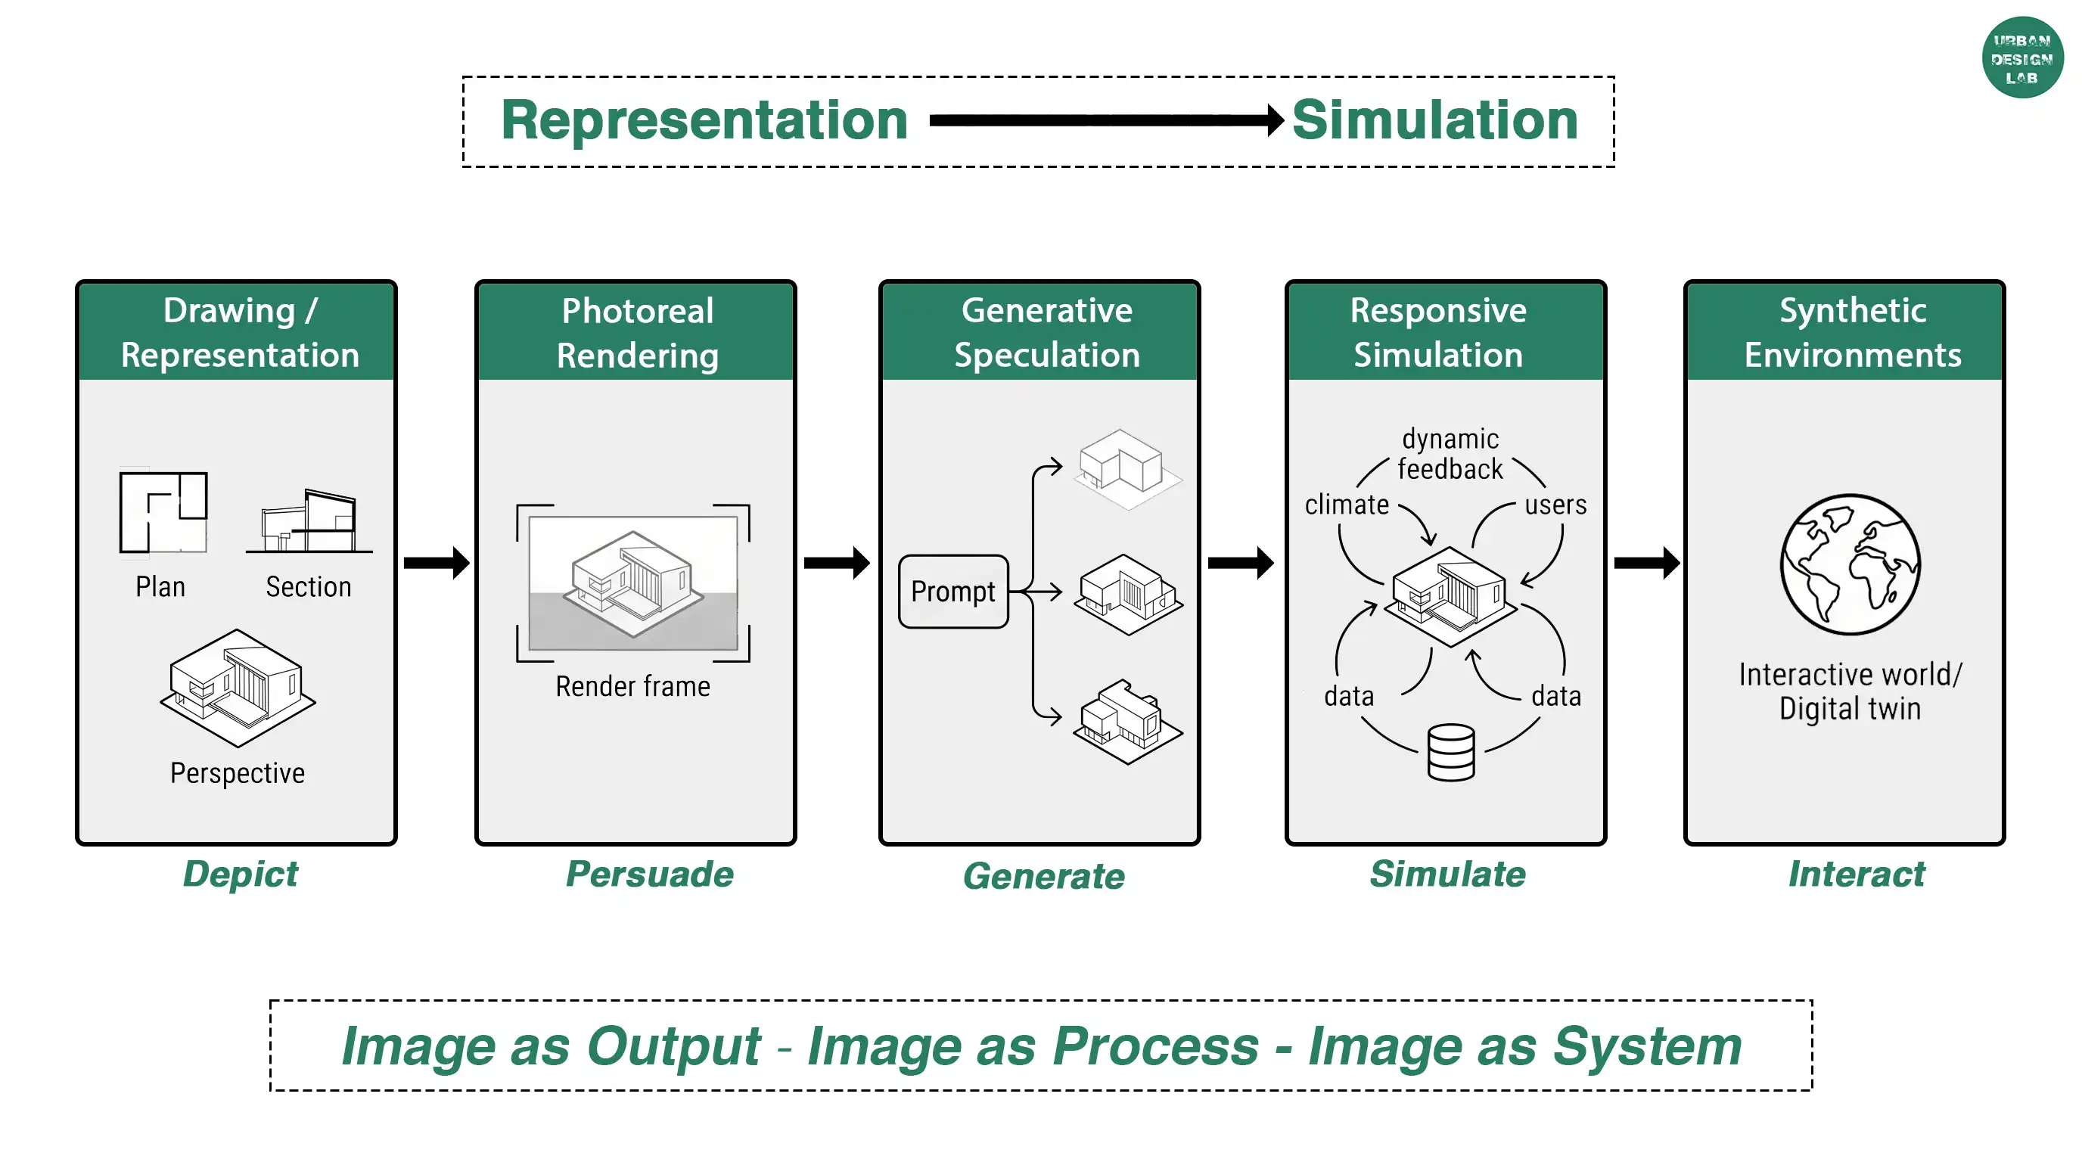The height and width of the screenshot is (1162, 2082).
Task: Click the Generate label
Action: (x=1043, y=876)
